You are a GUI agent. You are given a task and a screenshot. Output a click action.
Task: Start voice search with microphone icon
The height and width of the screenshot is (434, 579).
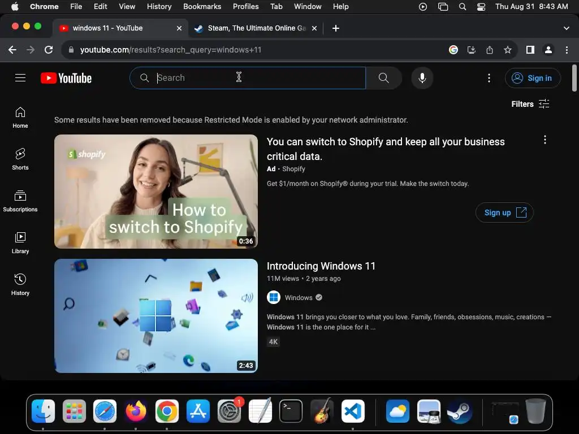(x=422, y=78)
